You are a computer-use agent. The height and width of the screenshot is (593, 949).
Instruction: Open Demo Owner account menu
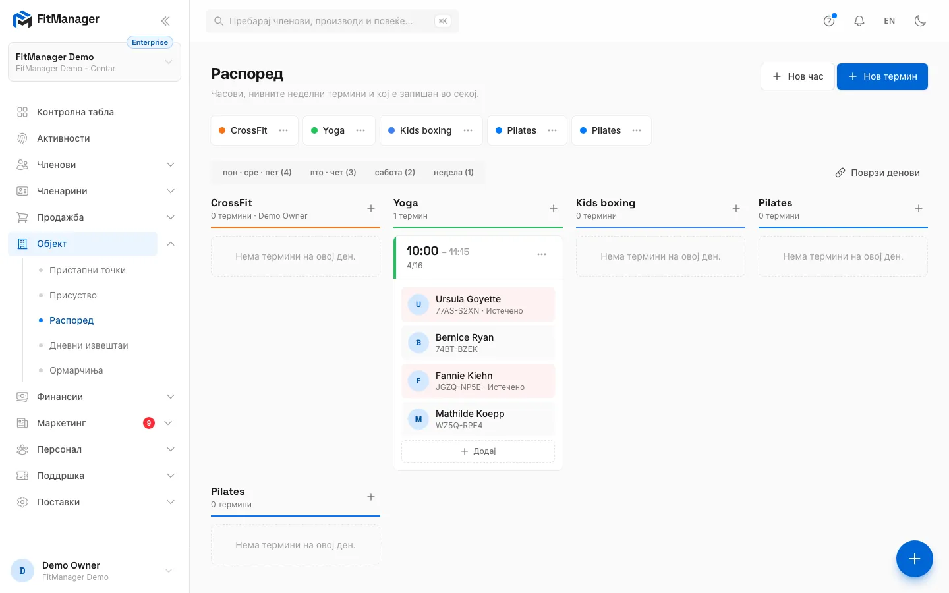point(94,571)
